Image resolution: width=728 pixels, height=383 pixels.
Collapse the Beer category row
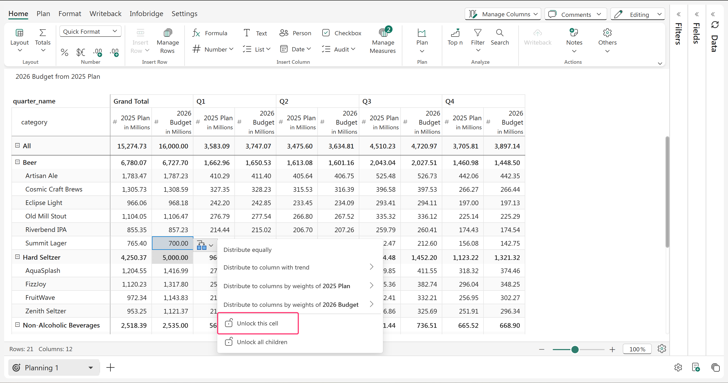(x=18, y=162)
